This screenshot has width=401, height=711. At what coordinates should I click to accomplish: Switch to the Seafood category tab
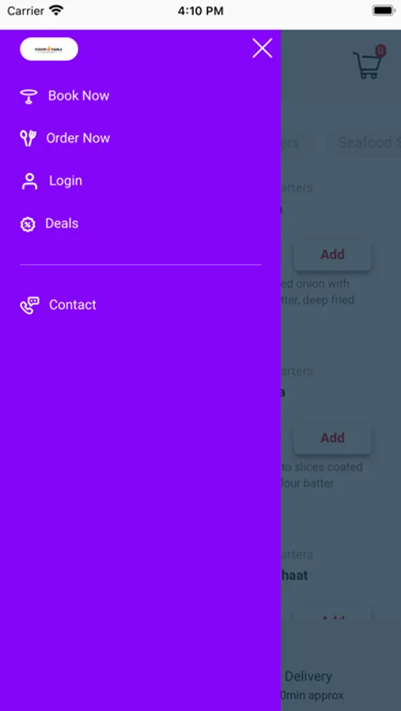click(x=367, y=142)
